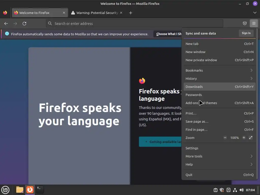
Task: Click the notes tray icon
Action: [x=229, y=190]
